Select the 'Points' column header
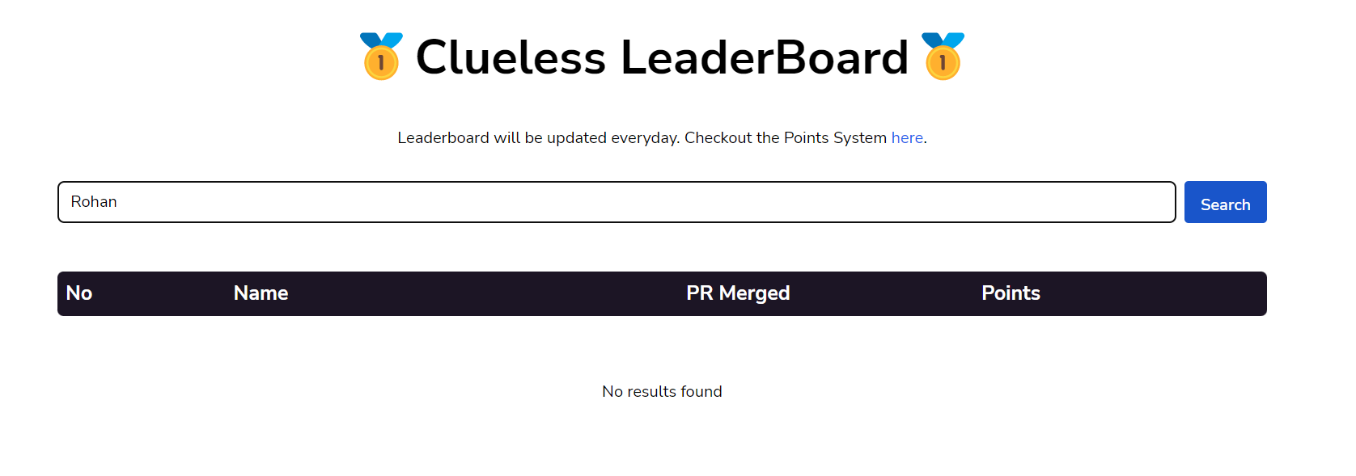Screen dimensions: 1356x476 point(1011,293)
